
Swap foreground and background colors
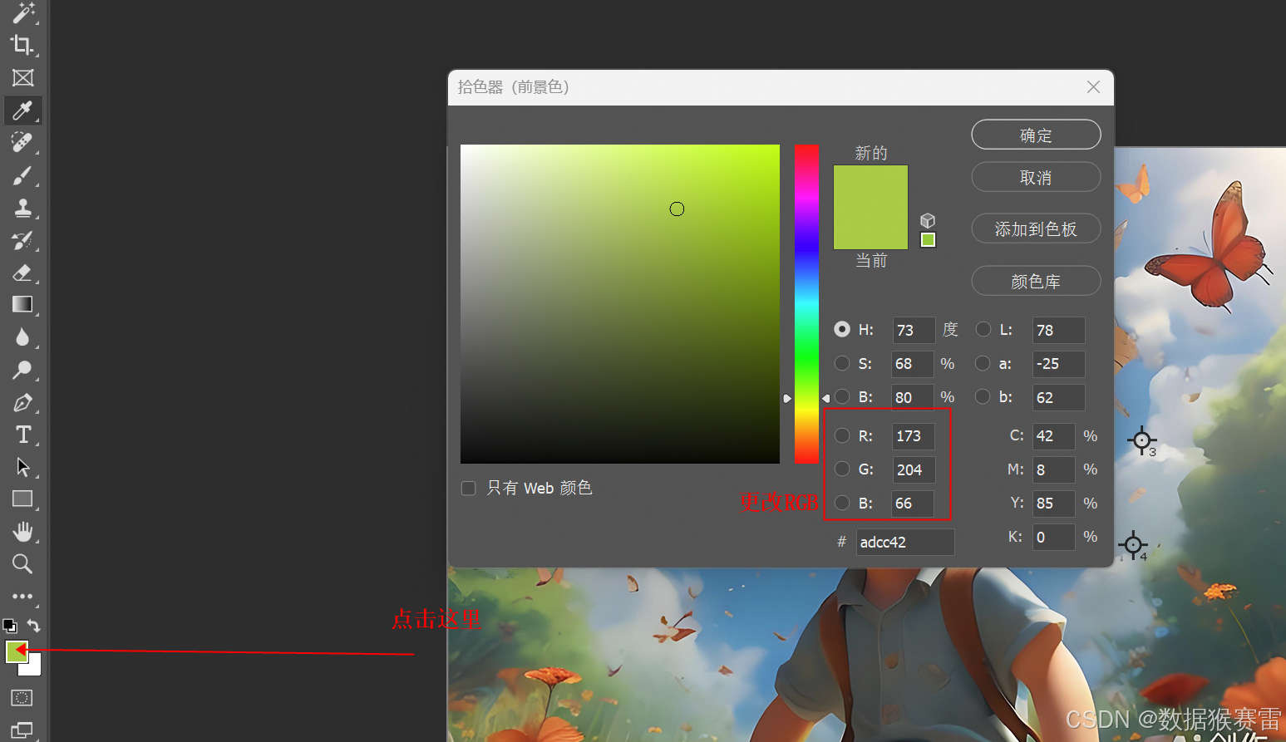point(33,626)
